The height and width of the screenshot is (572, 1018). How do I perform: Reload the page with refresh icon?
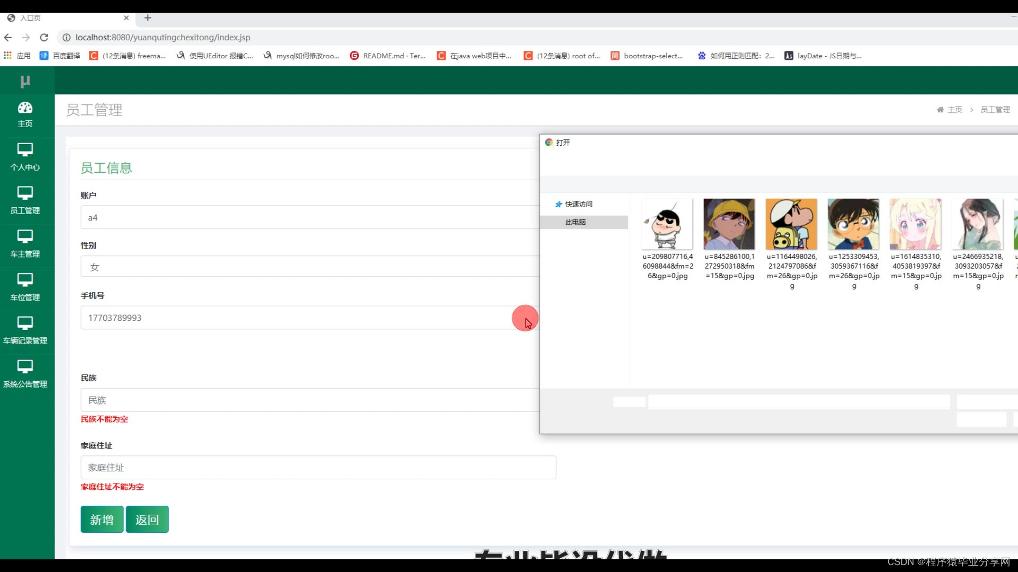[44, 38]
